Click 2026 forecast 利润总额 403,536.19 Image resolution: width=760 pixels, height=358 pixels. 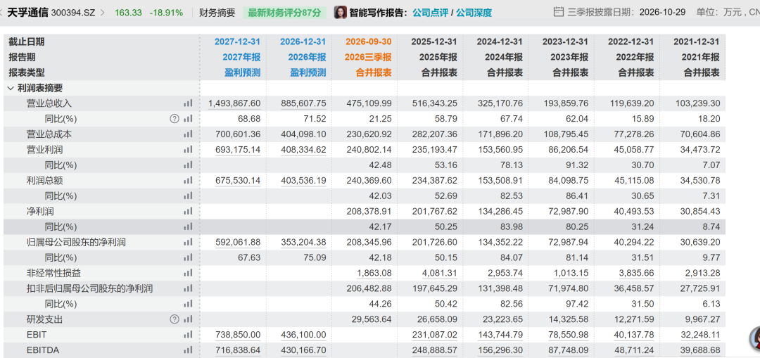tap(303, 181)
